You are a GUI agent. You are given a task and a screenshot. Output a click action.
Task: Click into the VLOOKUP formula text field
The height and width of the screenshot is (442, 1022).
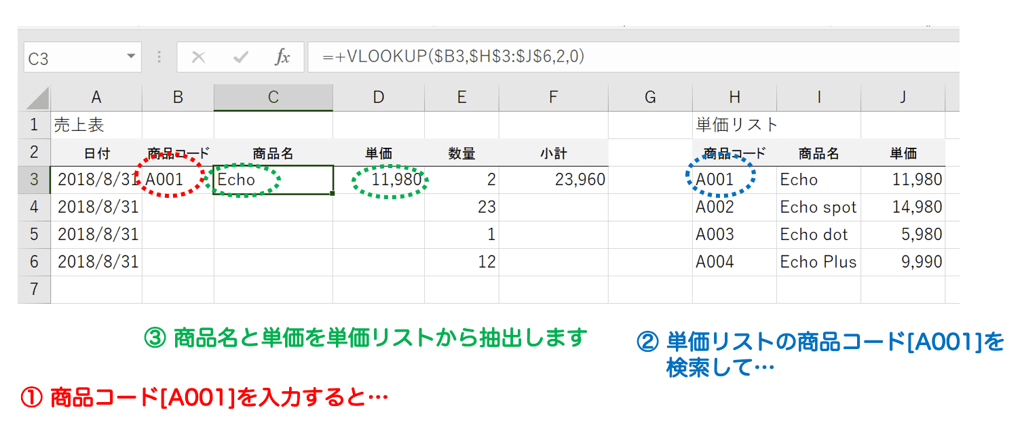[632, 57]
